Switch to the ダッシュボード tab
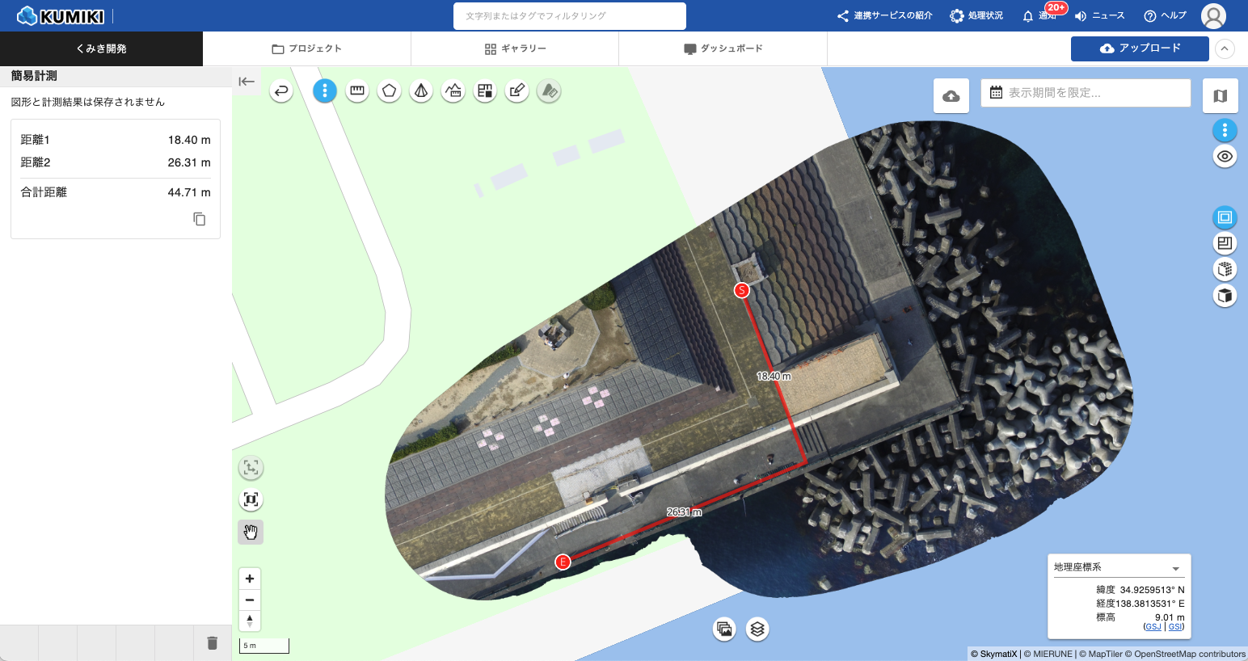Image resolution: width=1248 pixels, height=661 pixels. pyautogui.click(x=723, y=48)
